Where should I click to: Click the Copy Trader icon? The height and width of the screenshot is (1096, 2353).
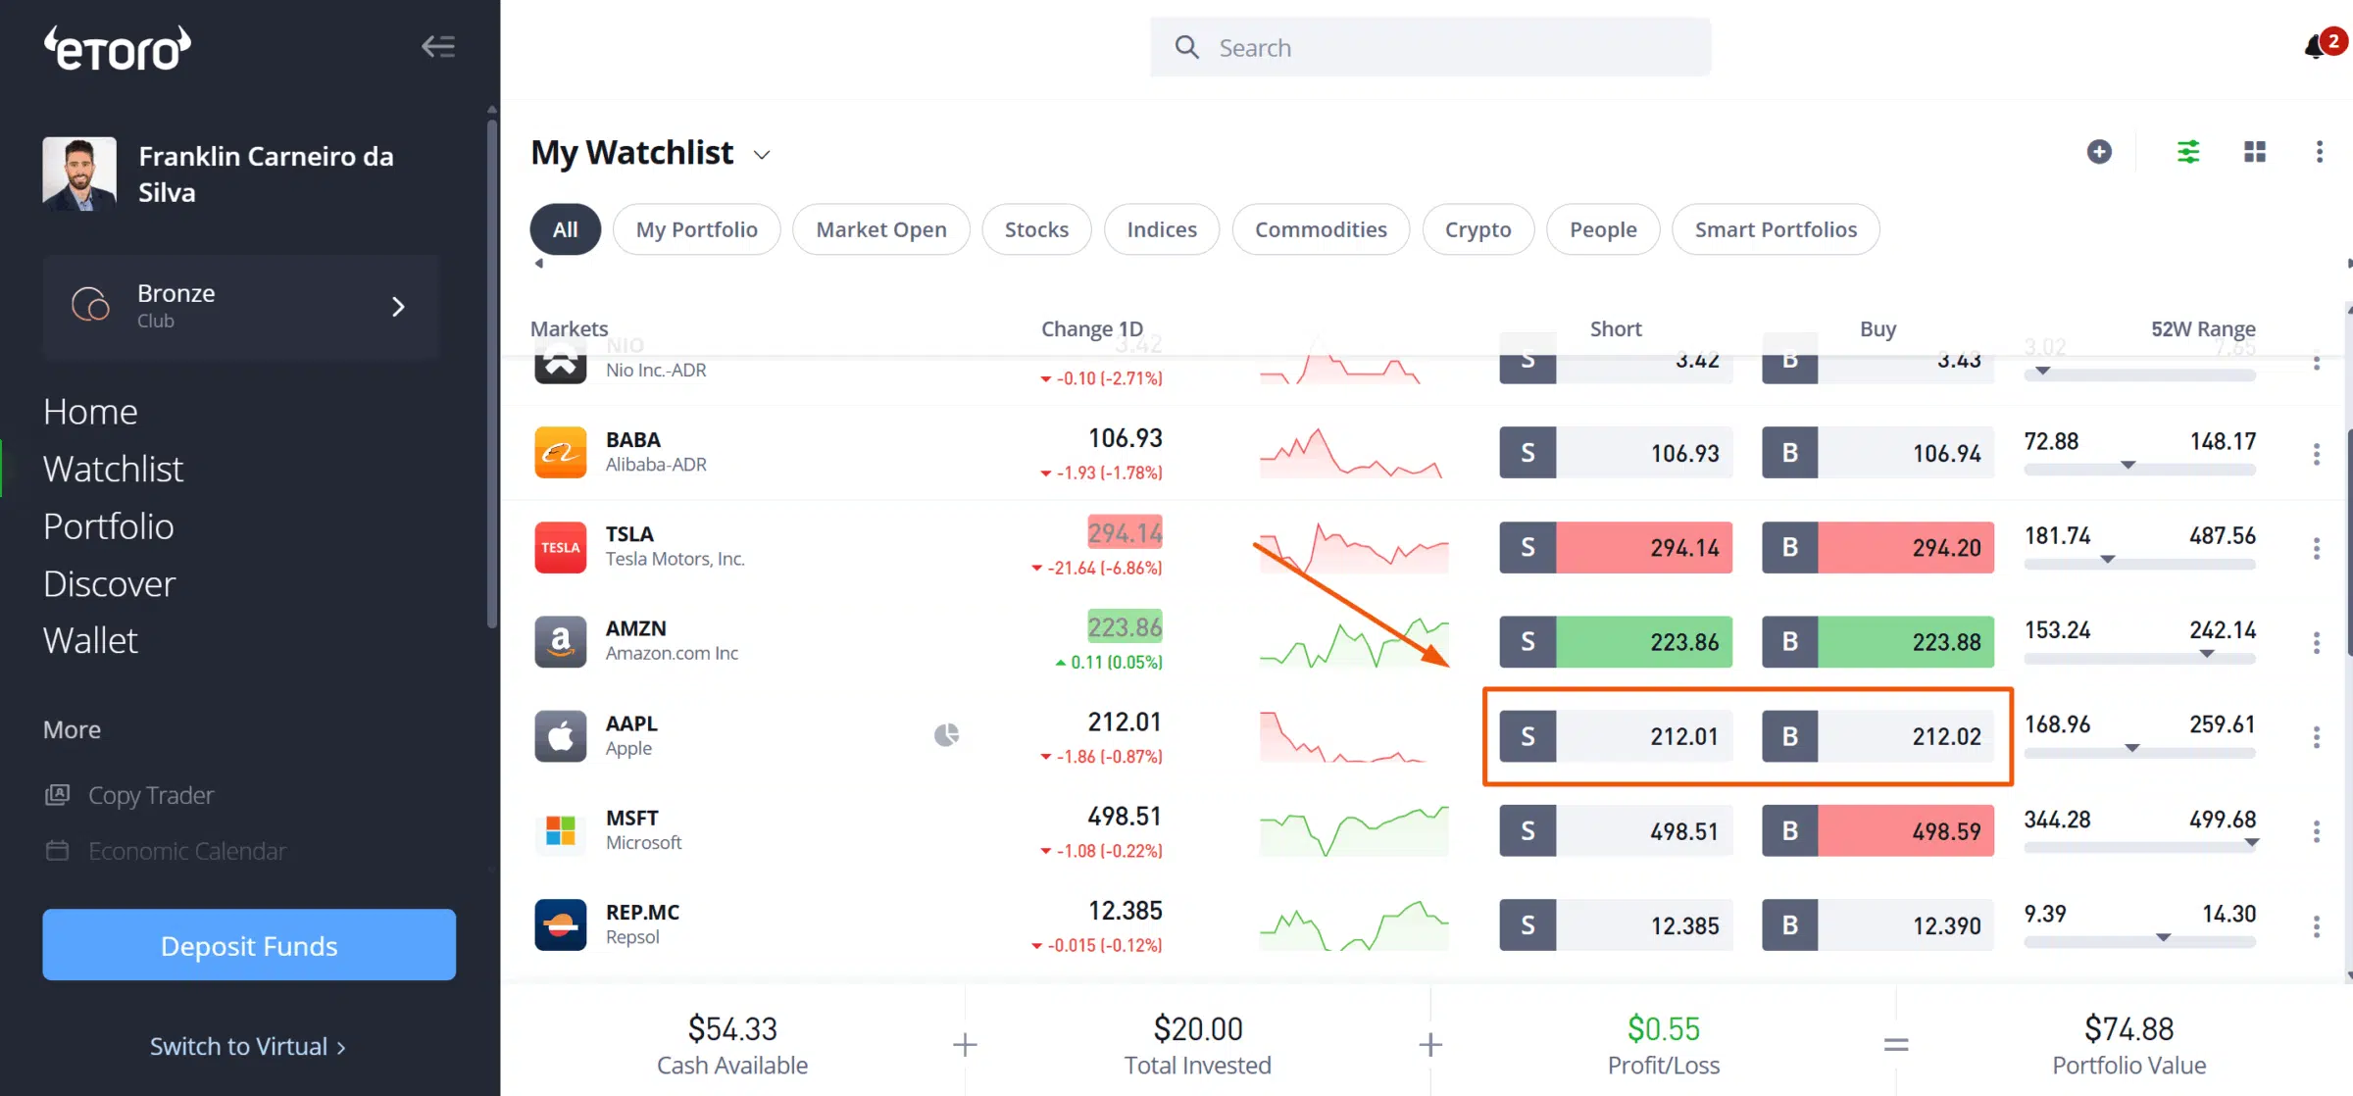57,795
